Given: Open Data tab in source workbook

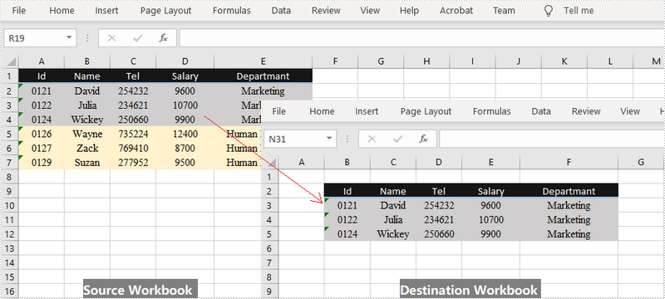Looking at the screenshot, I should coord(281,11).
